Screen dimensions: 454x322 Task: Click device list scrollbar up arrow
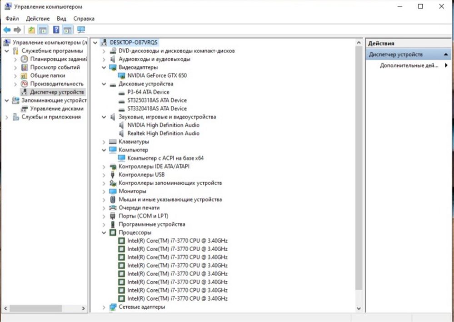[359, 43]
